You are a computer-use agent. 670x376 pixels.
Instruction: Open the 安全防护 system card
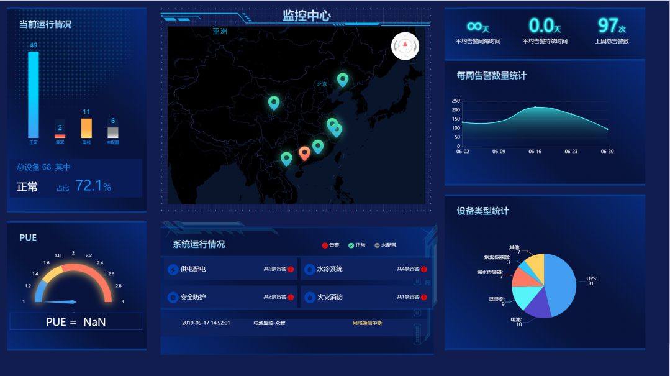pos(230,297)
